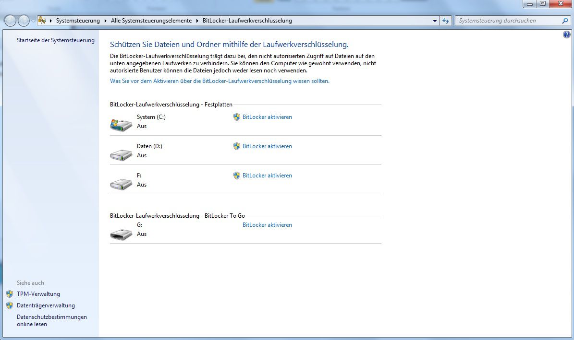
Task: Open Startseite der Systemsteuerung
Action: tap(55, 40)
